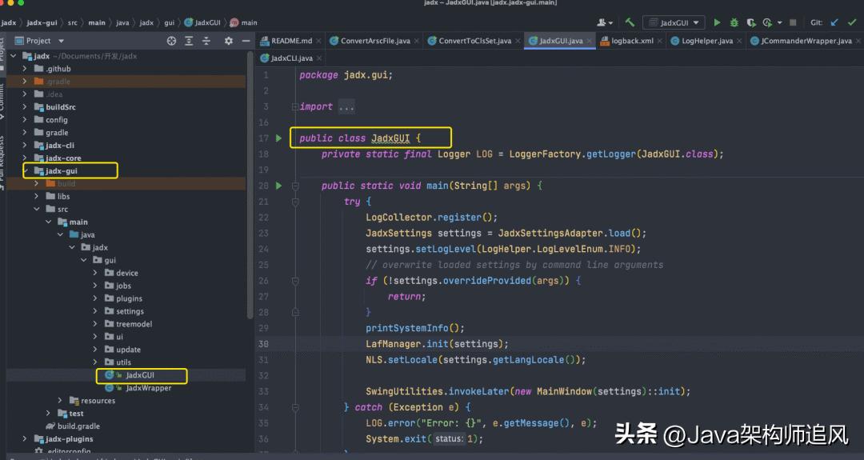The height and width of the screenshot is (460, 864).
Task: Click the main method breadcrumb
Action: (x=243, y=22)
